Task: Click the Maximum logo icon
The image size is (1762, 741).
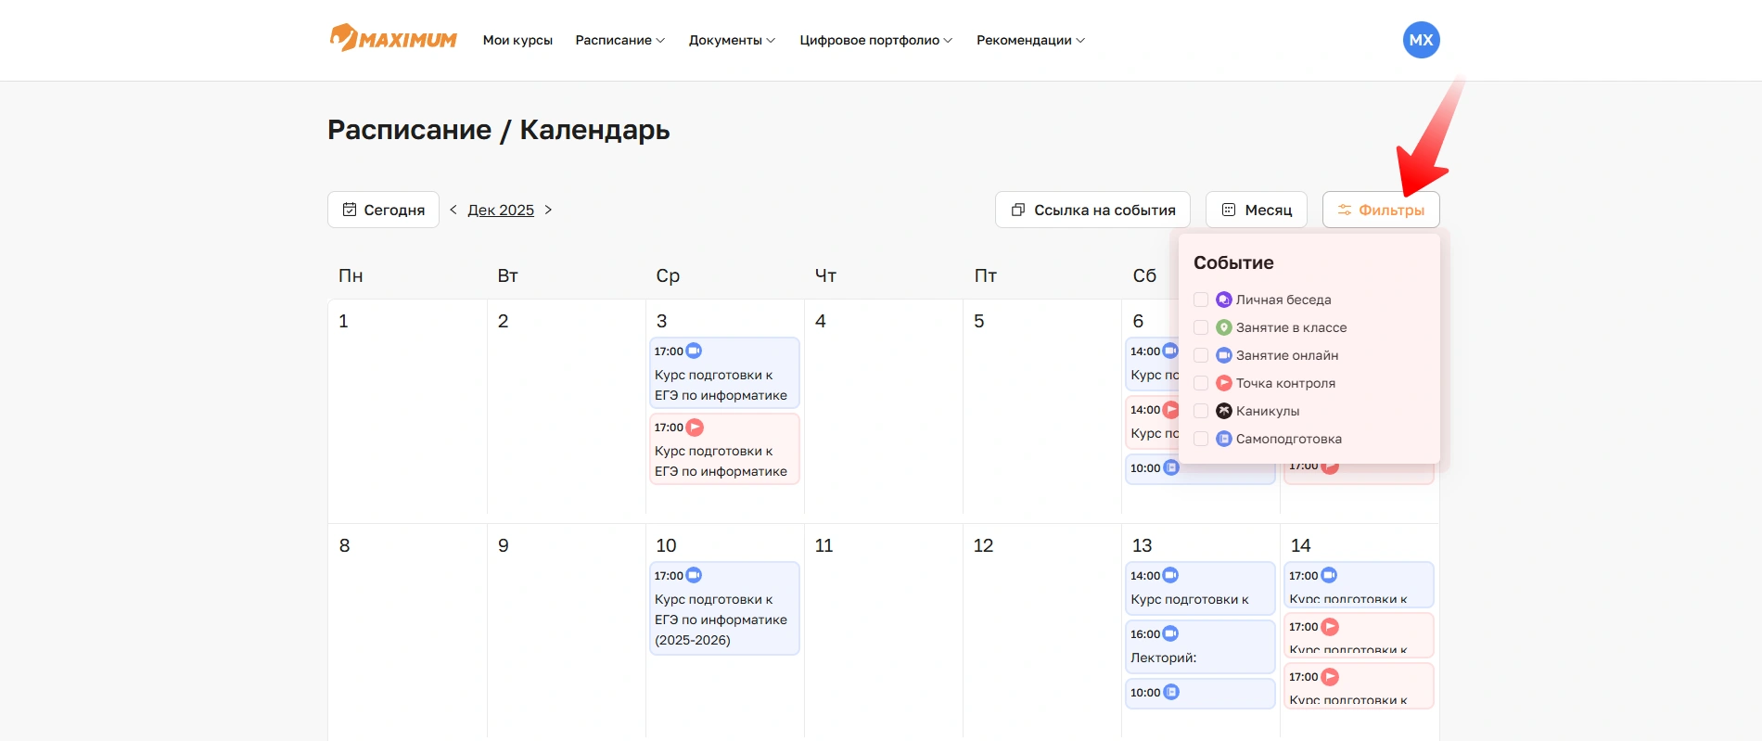Action: (344, 38)
